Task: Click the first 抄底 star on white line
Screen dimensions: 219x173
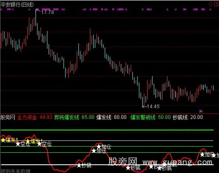Action: [x=79, y=166]
